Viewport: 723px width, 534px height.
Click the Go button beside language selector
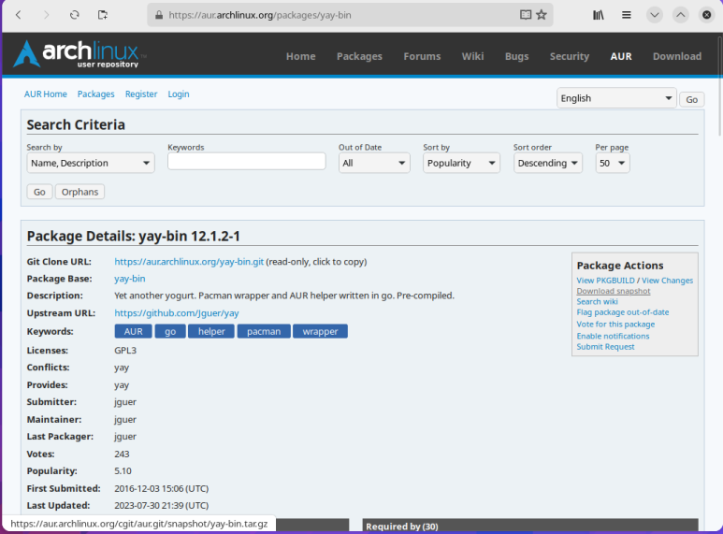coord(691,99)
